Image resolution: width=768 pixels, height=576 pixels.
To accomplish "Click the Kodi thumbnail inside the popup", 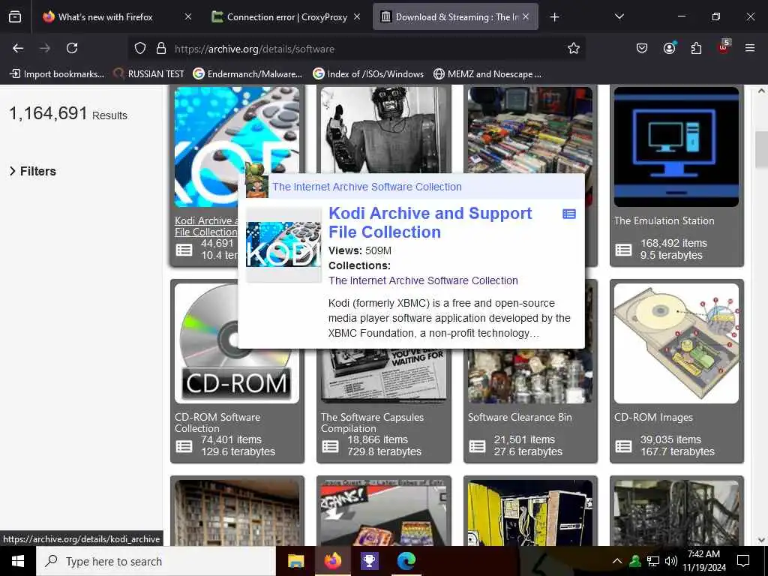I will tap(283, 245).
